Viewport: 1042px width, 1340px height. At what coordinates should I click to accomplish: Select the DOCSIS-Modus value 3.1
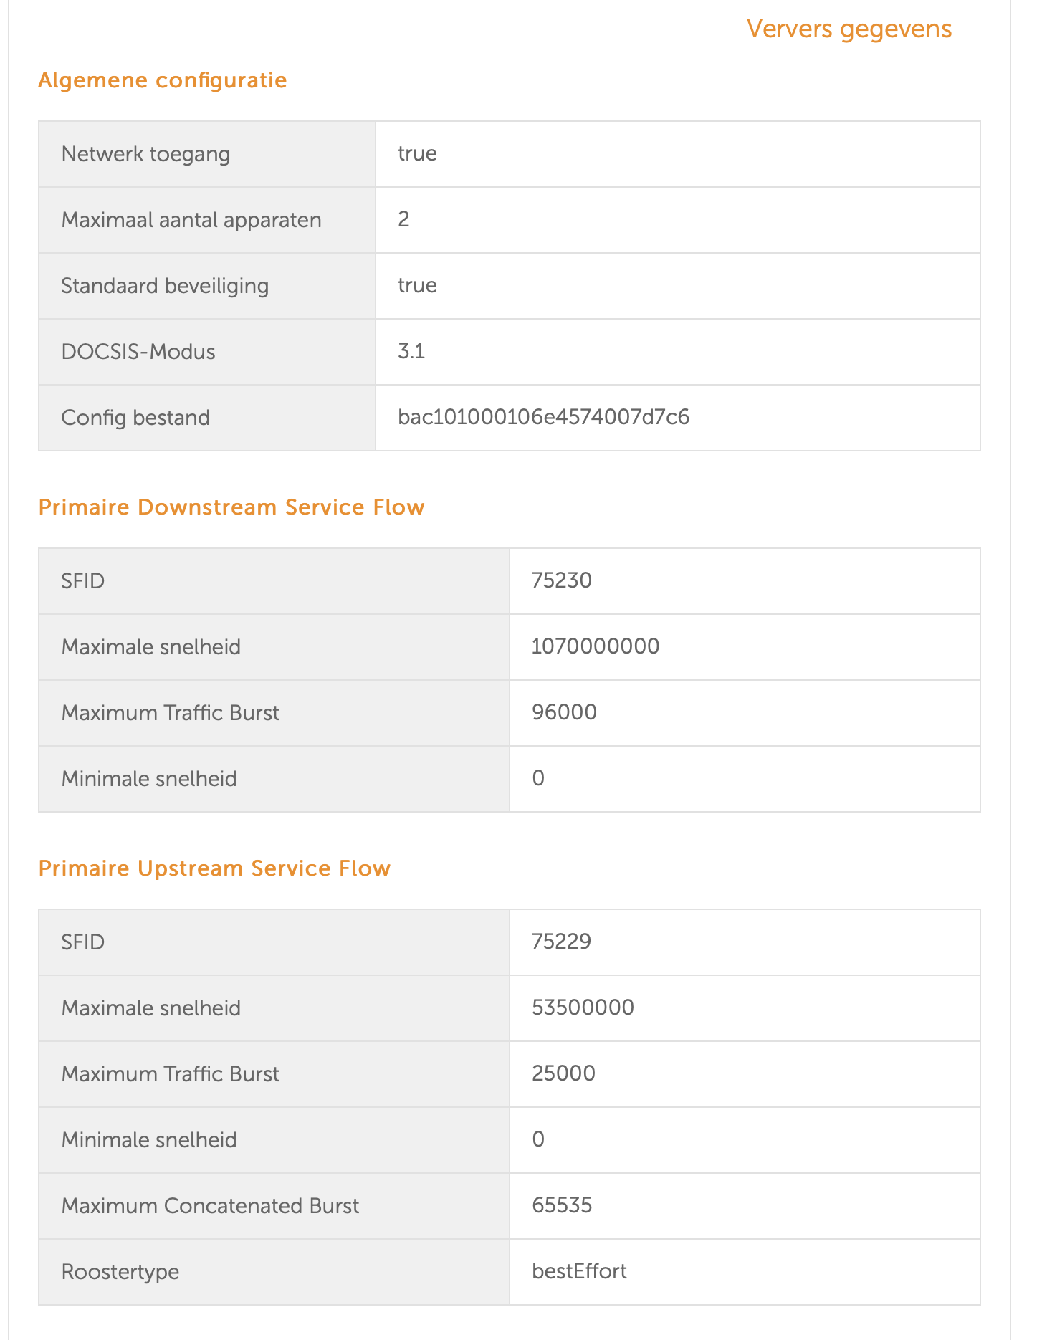[x=411, y=352]
